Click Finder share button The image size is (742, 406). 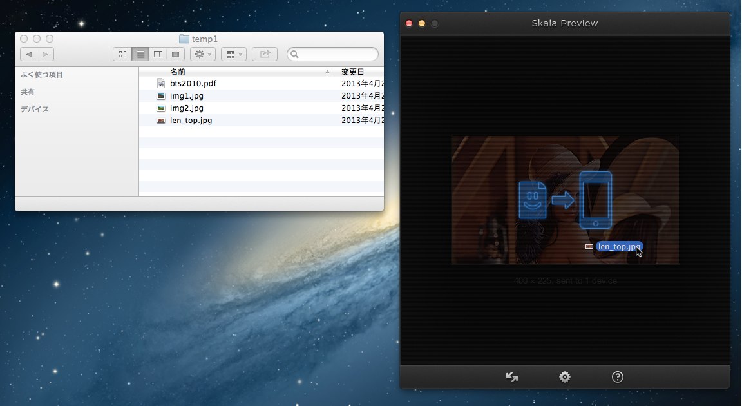[x=265, y=54]
